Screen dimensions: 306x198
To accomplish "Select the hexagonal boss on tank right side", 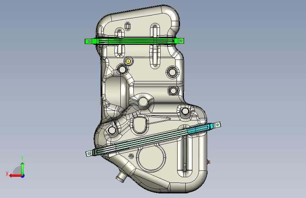I will 173,91.
